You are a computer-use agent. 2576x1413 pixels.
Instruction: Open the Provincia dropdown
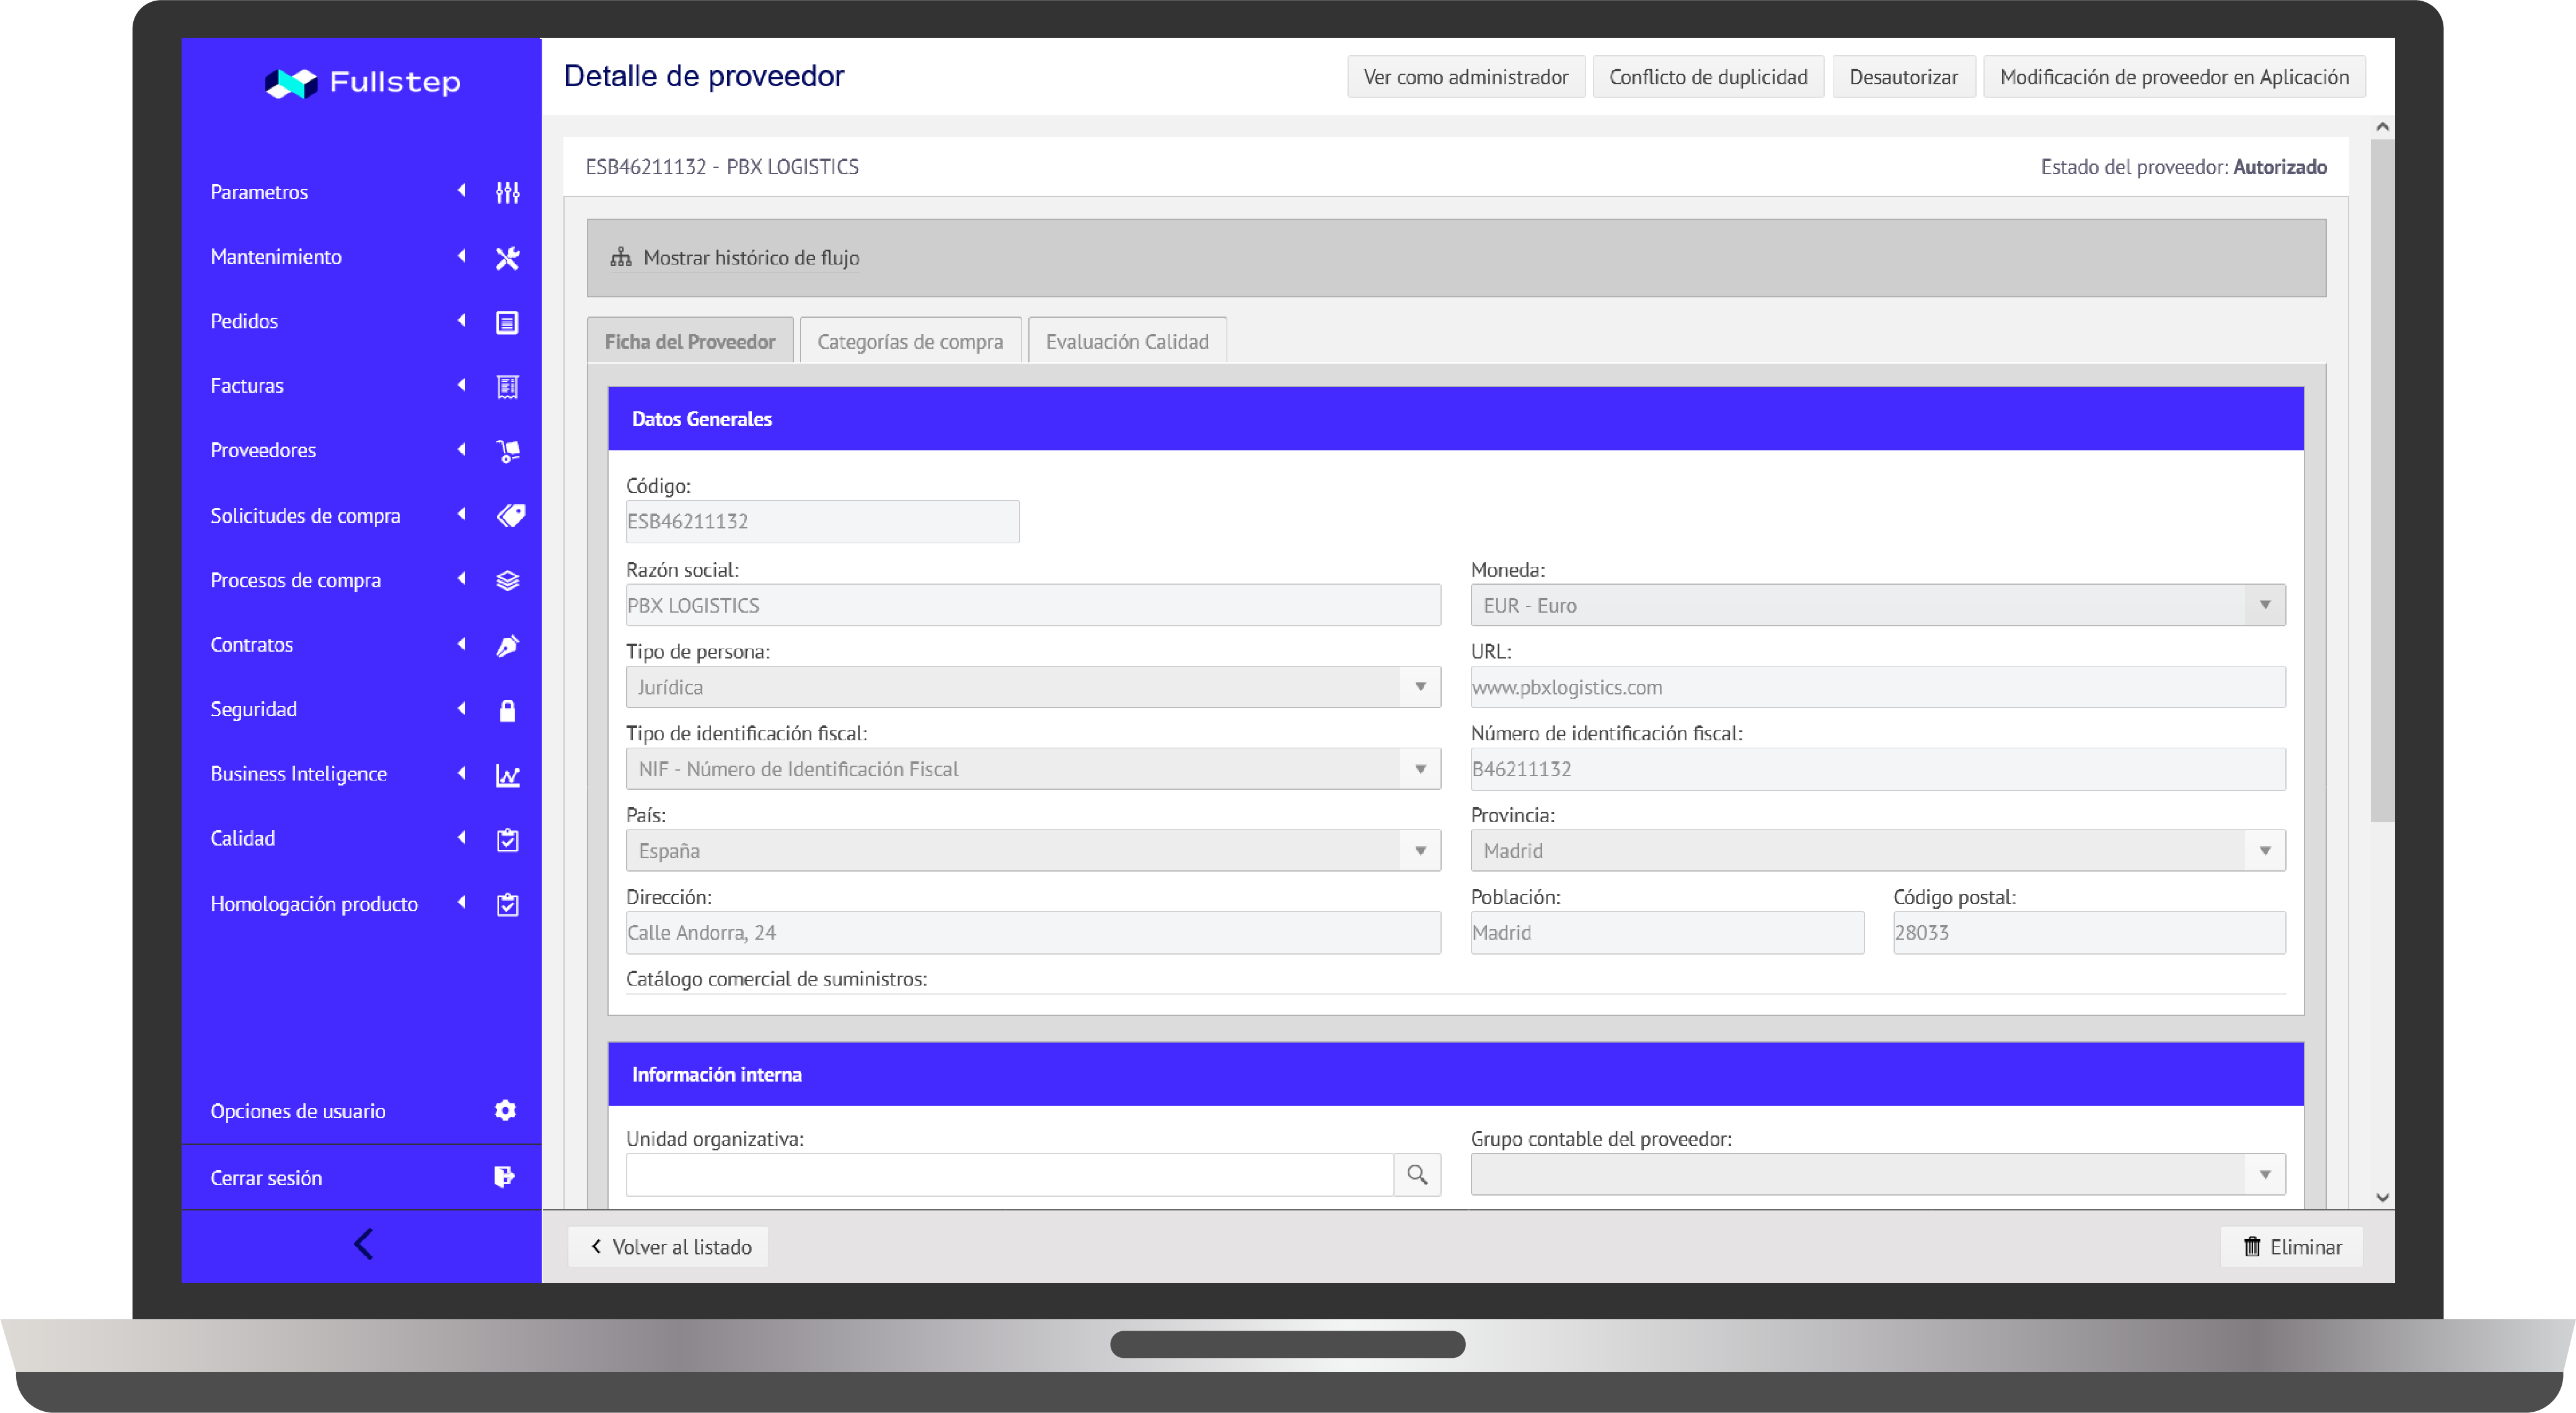(2265, 849)
